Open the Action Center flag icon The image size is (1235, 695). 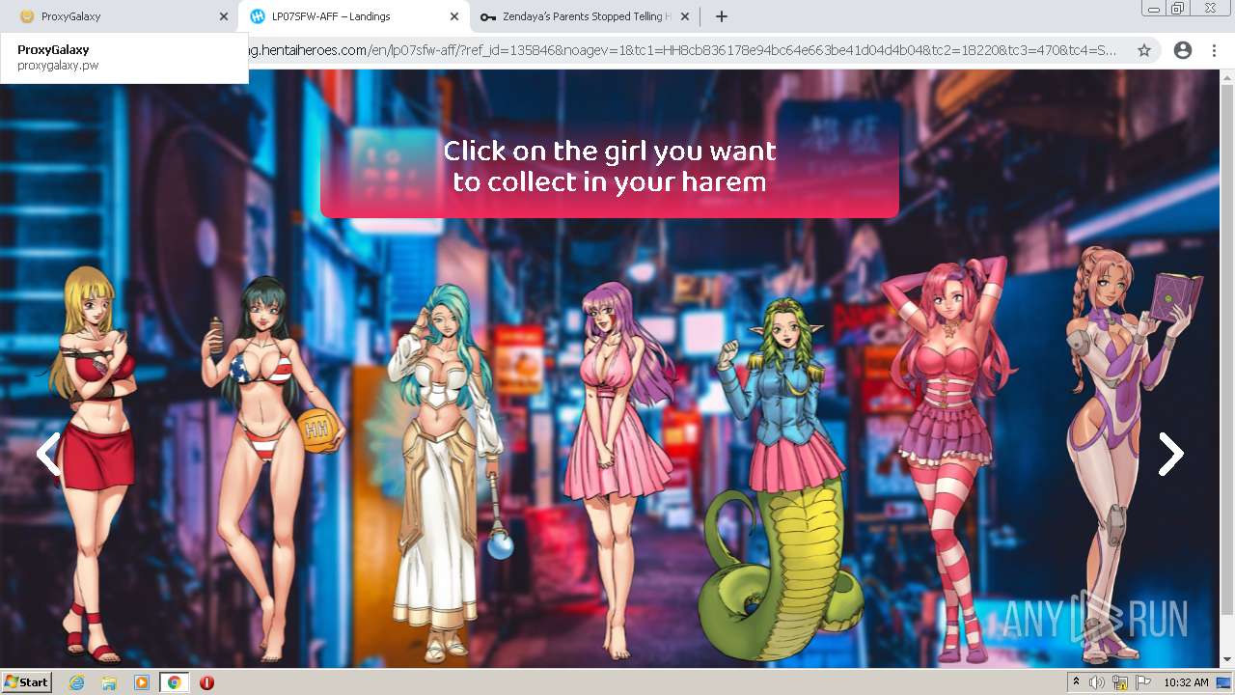1143,682
